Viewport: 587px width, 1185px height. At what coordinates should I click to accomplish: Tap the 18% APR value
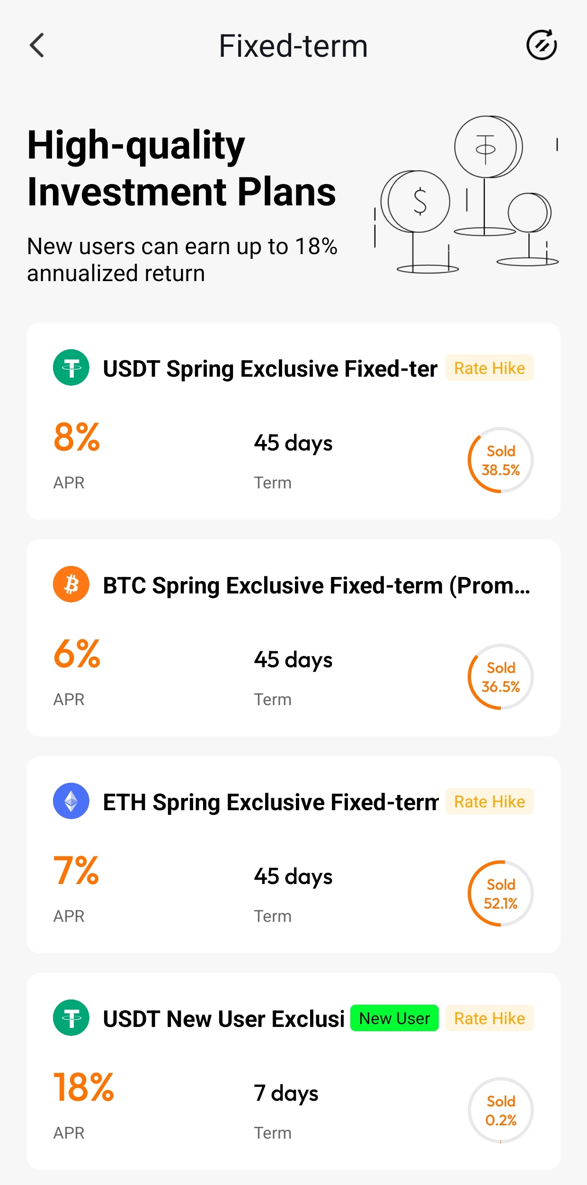(84, 1088)
